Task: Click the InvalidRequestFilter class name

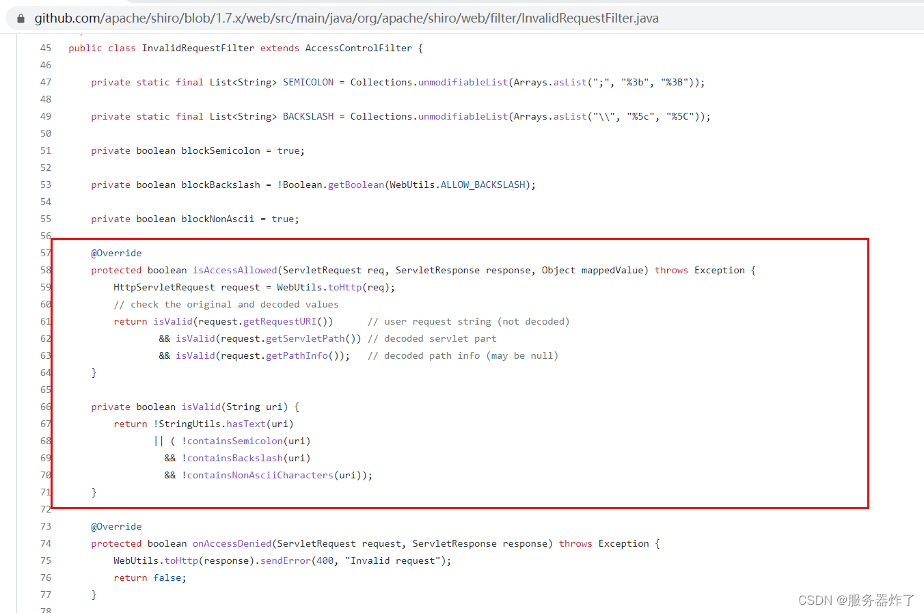Action: [x=198, y=48]
